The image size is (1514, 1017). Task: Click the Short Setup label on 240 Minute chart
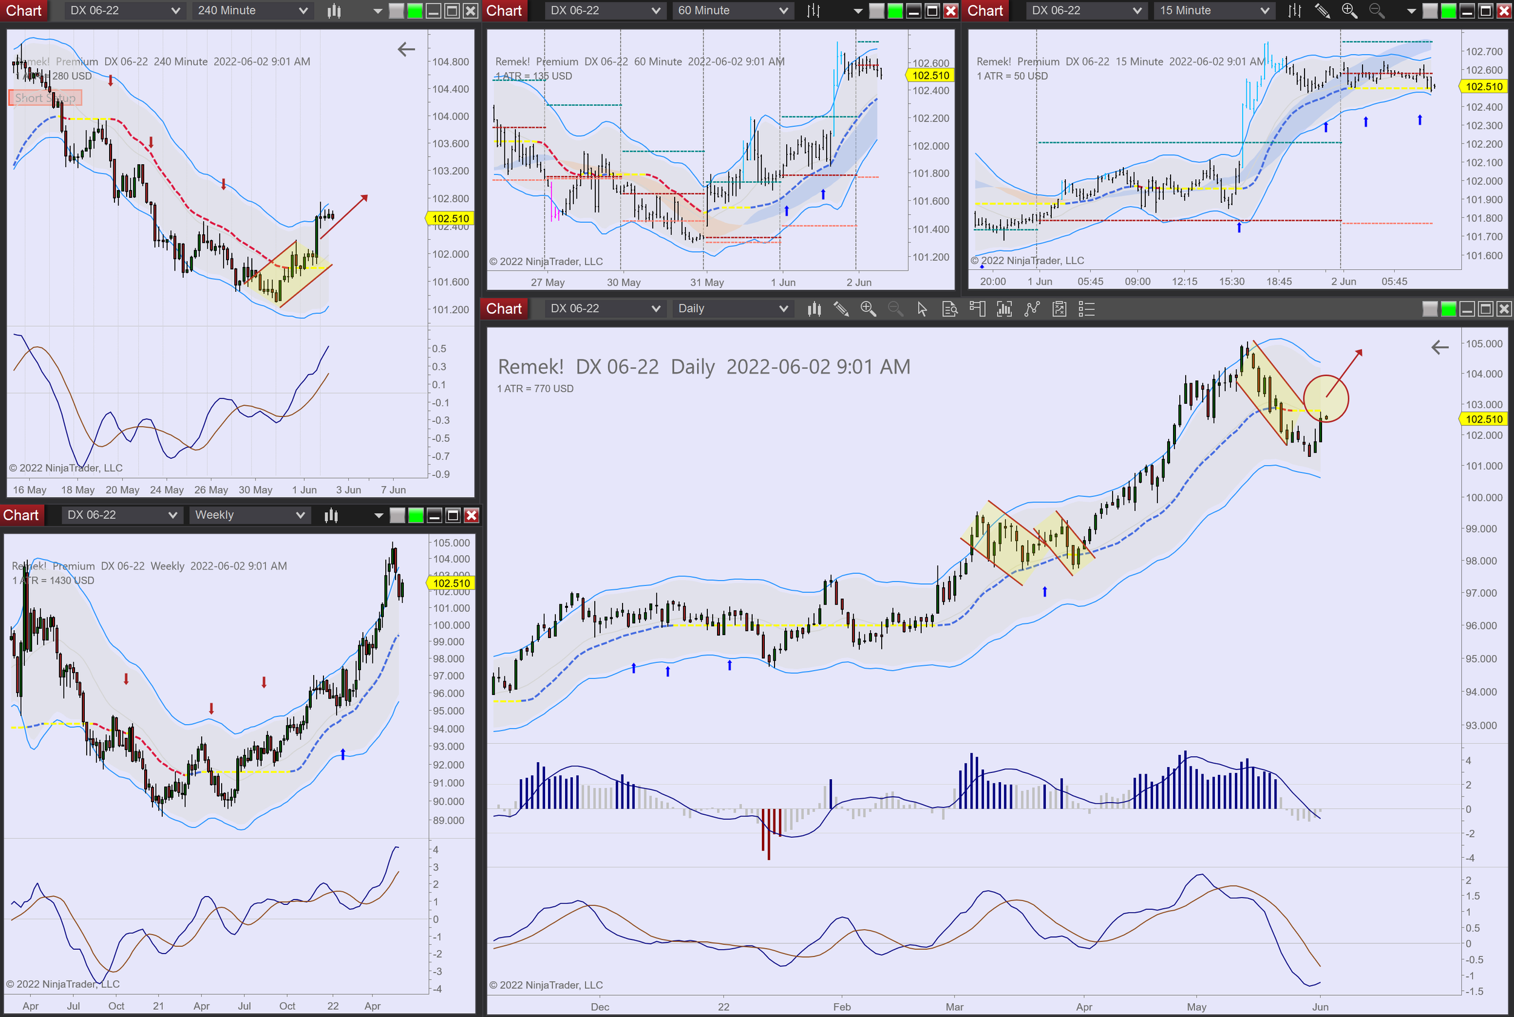click(x=45, y=98)
